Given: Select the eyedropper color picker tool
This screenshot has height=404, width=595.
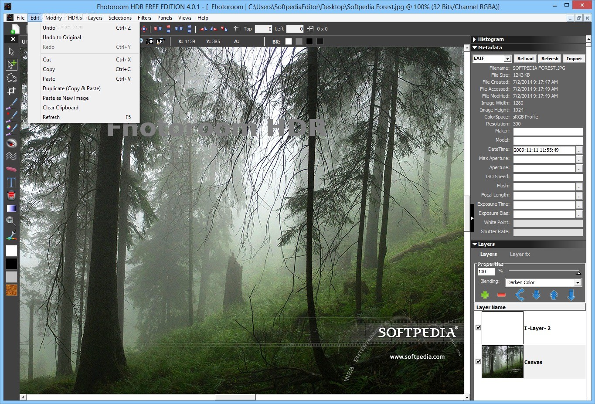Looking at the screenshot, I should (x=11, y=235).
